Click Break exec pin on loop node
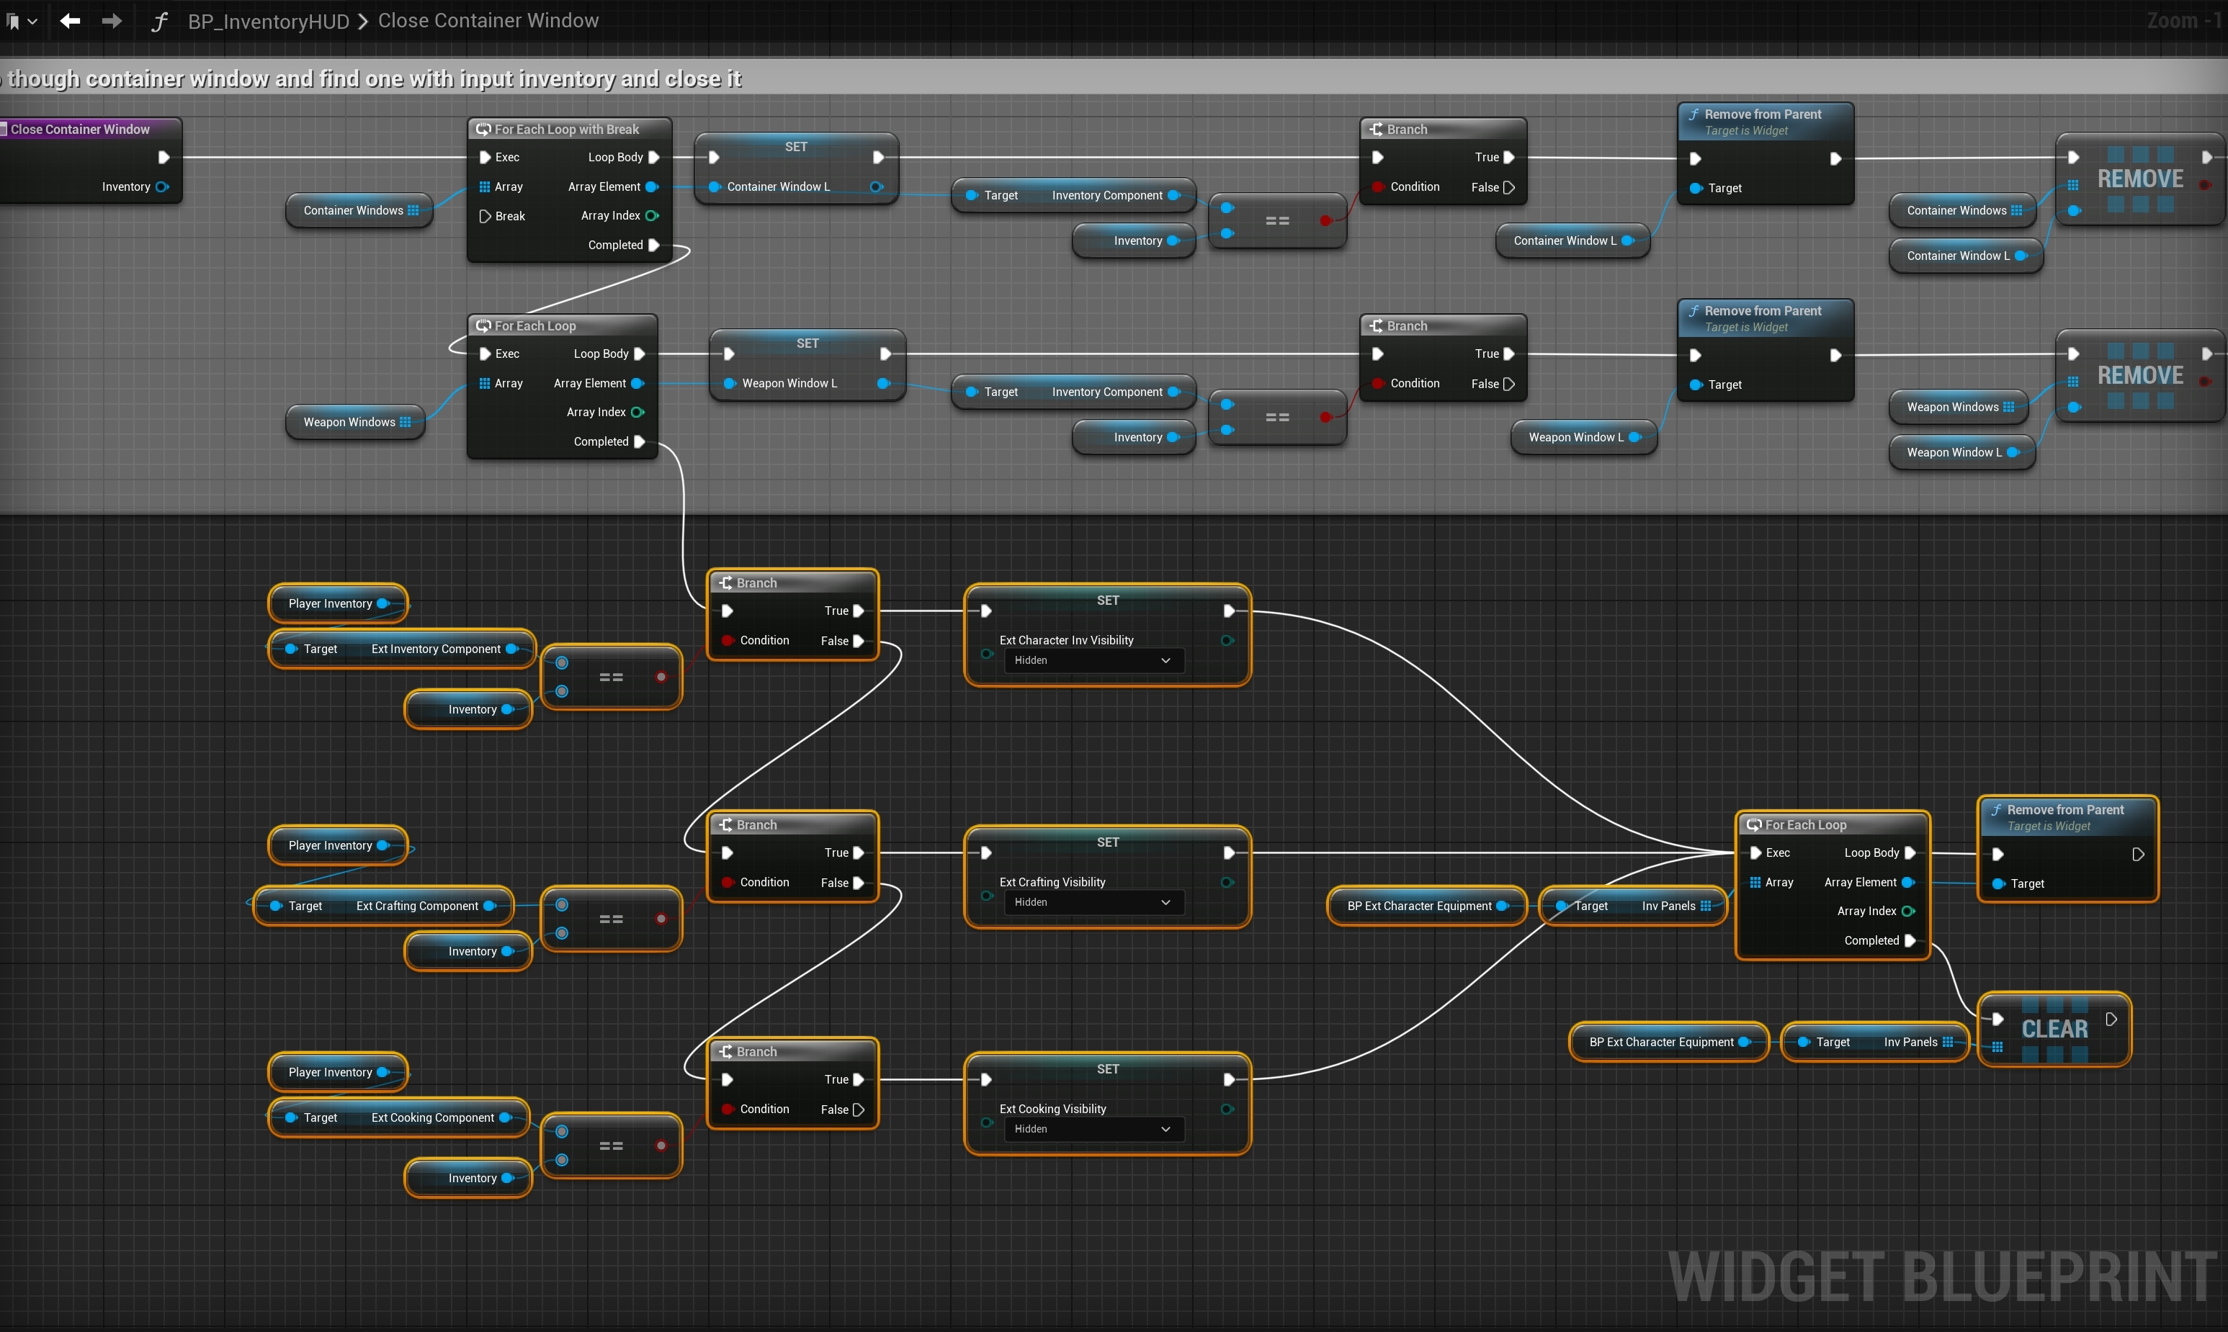Screen dimensions: 2228x1332 tap(485, 216)
